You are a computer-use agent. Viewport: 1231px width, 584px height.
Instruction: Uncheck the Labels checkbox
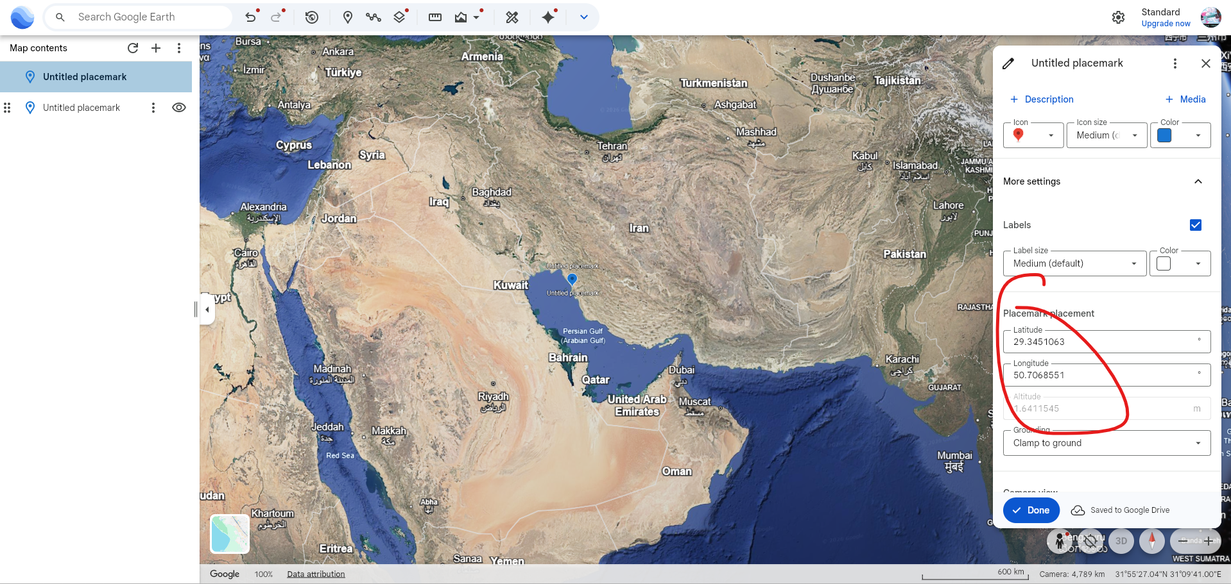click(1196, 225)
